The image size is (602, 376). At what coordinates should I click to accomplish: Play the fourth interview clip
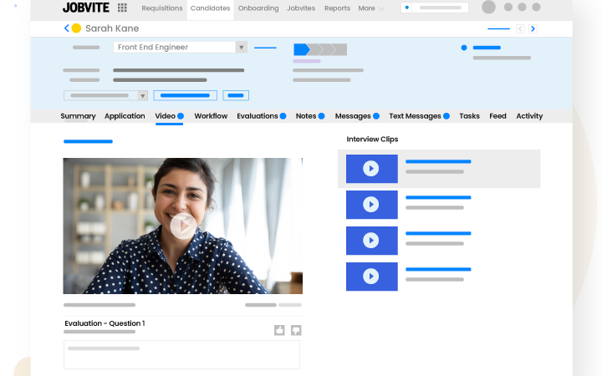(x=371, y=277)
